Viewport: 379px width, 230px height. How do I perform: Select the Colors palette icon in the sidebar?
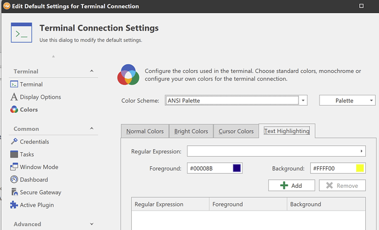point(14,110)
